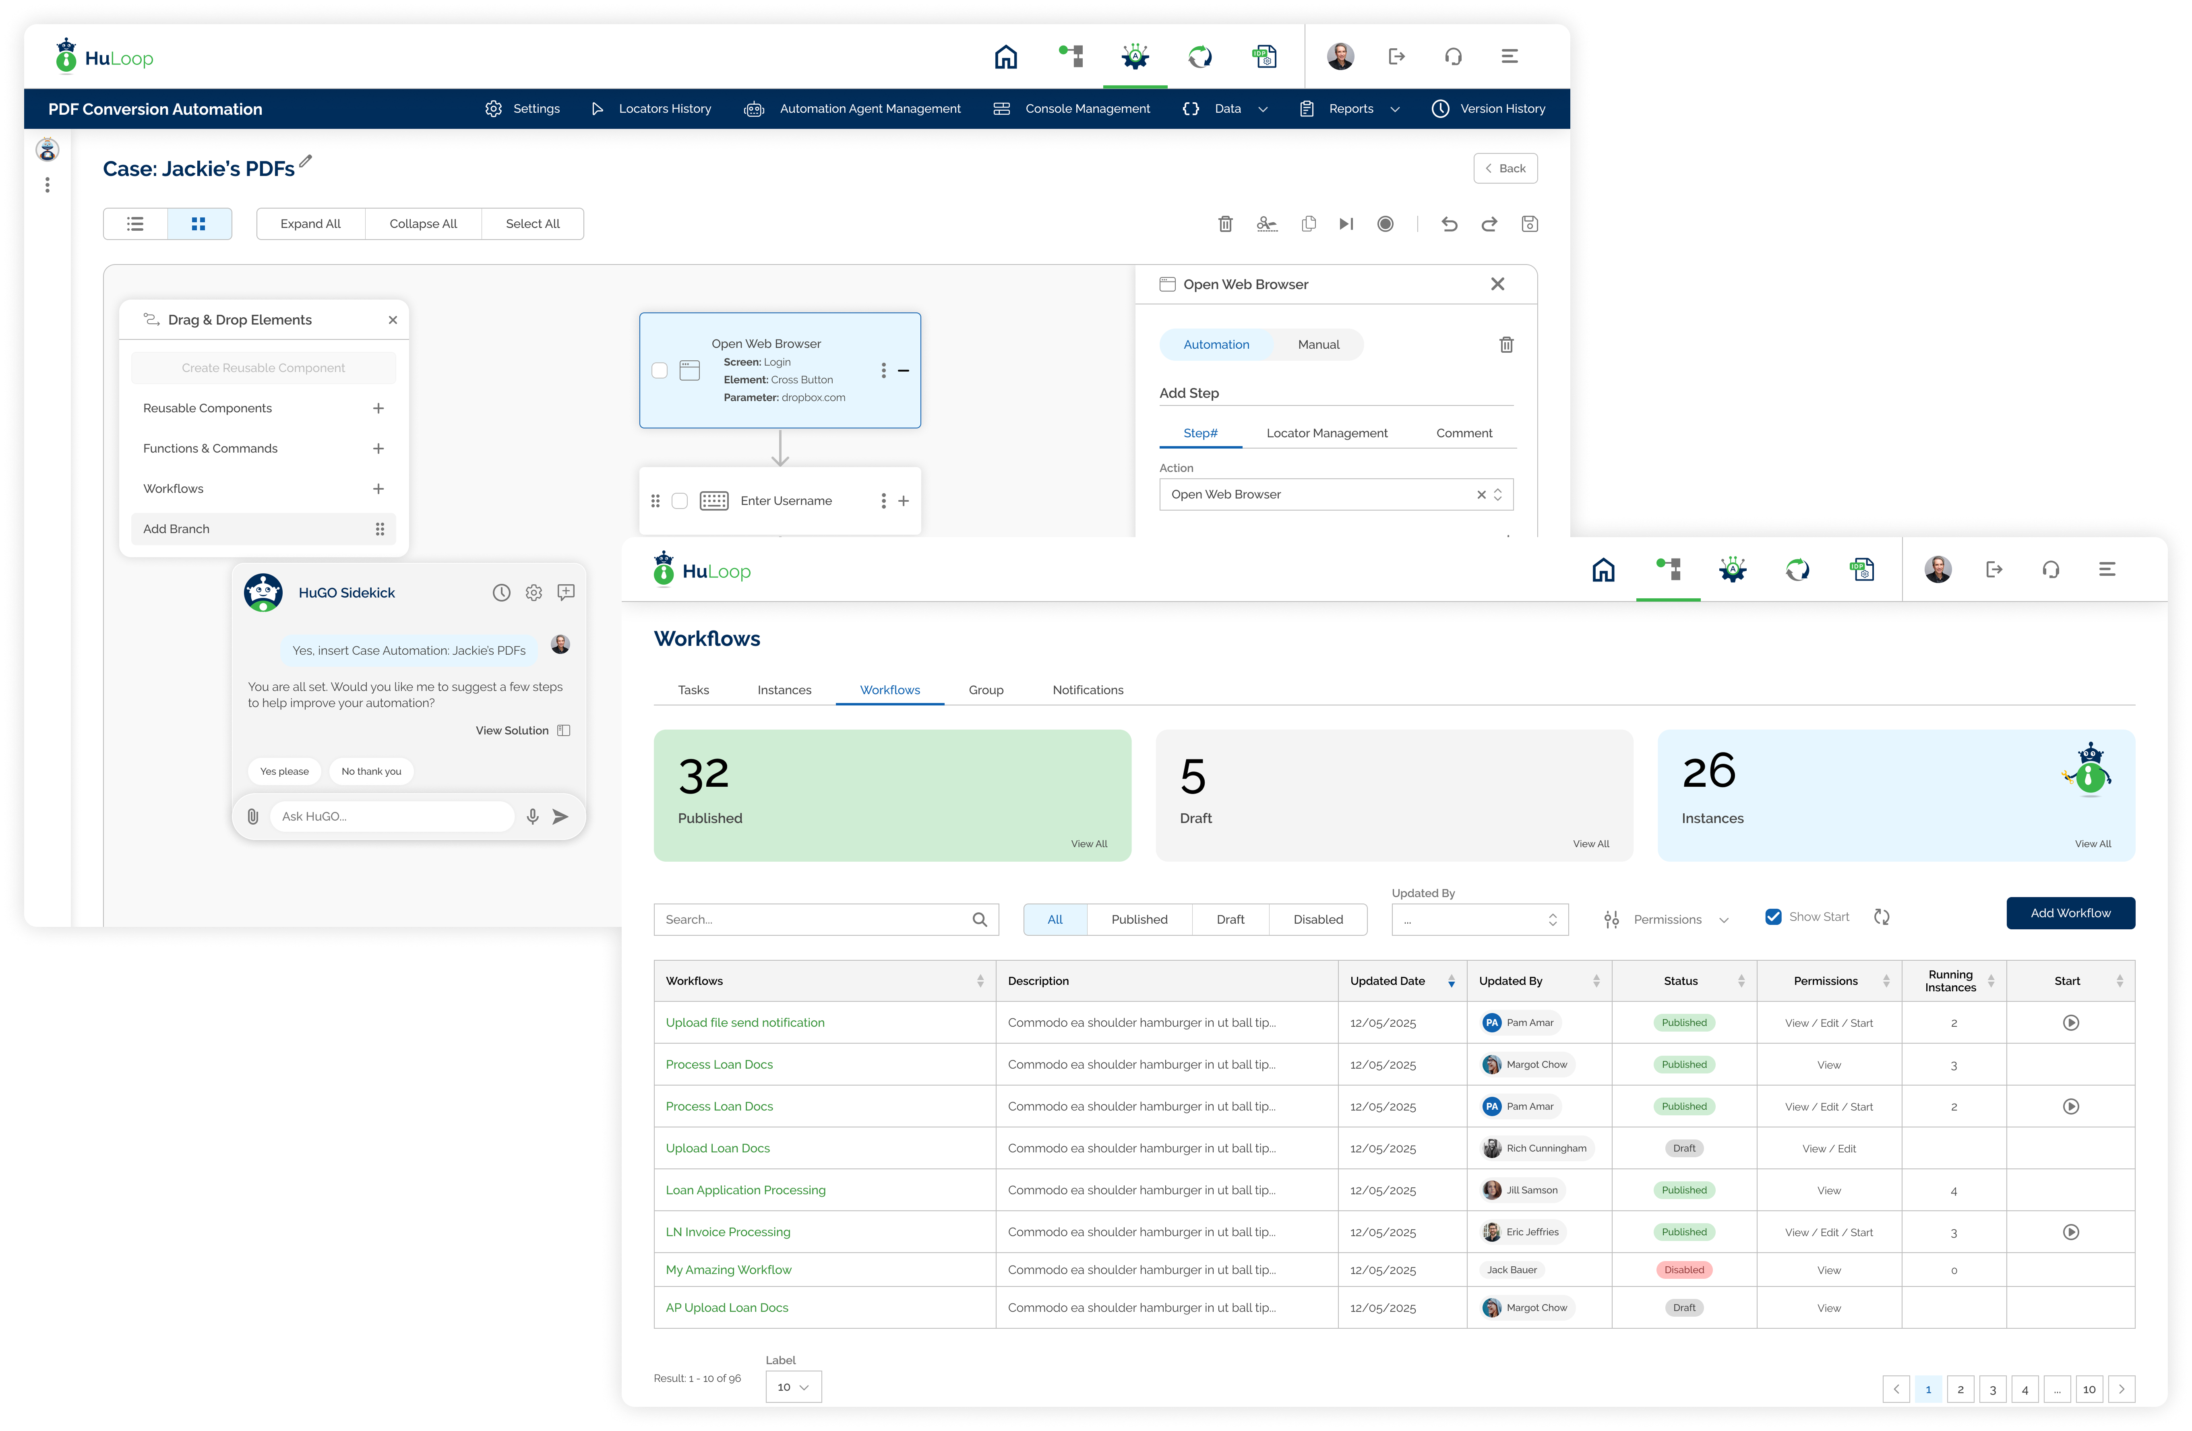Select Manual mode toggle
This screenshot has width=2192, height=1431.
coord(1319,344)
